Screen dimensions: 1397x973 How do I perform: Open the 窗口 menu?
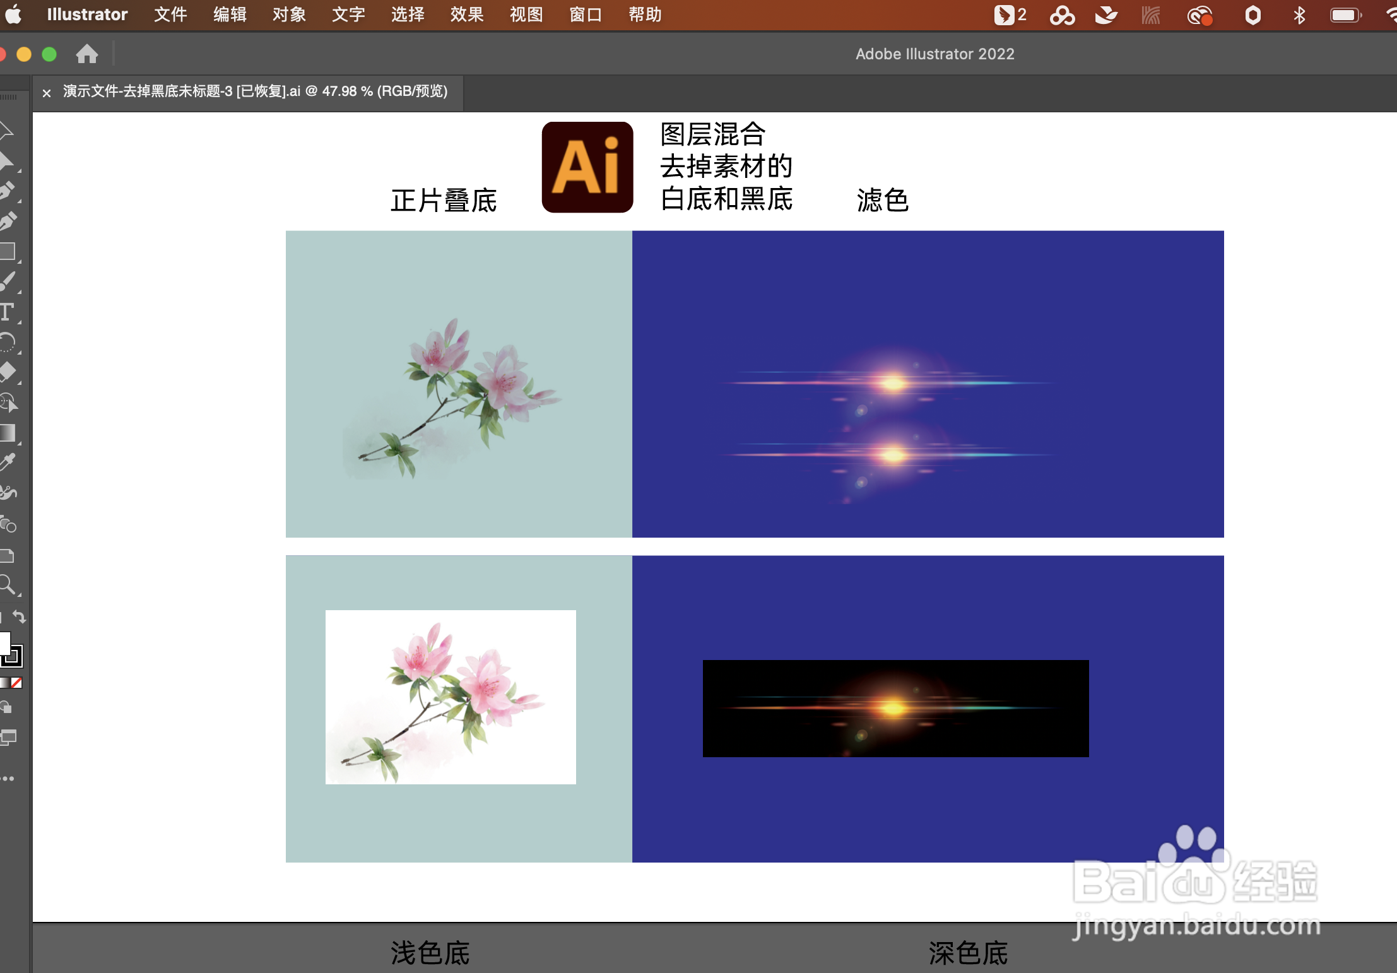(x=585, y=14)
